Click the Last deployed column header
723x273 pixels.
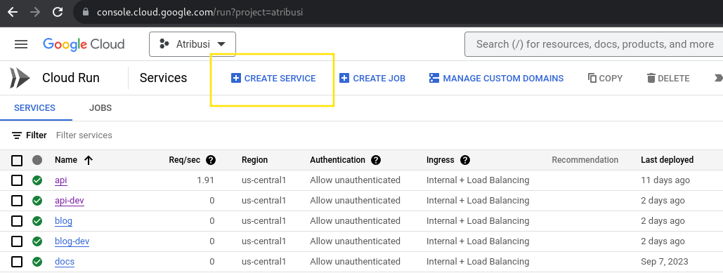(667, 160)
